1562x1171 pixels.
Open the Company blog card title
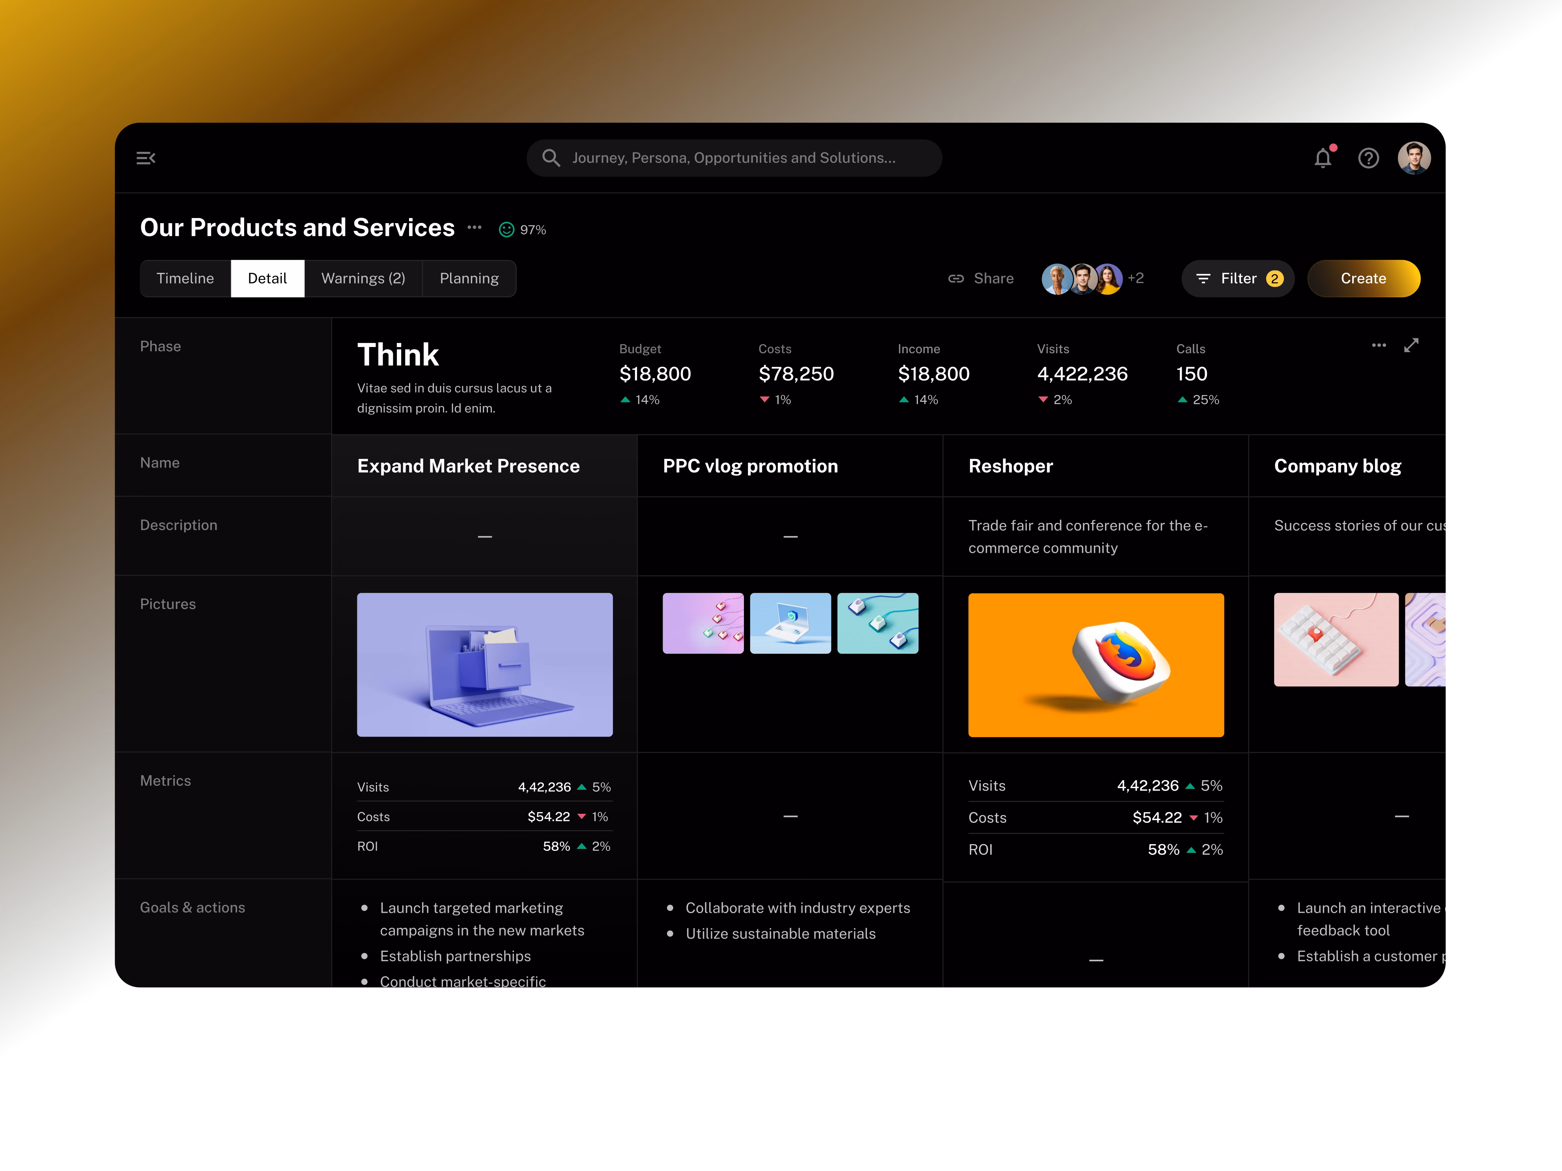(x=1337, y=466)
